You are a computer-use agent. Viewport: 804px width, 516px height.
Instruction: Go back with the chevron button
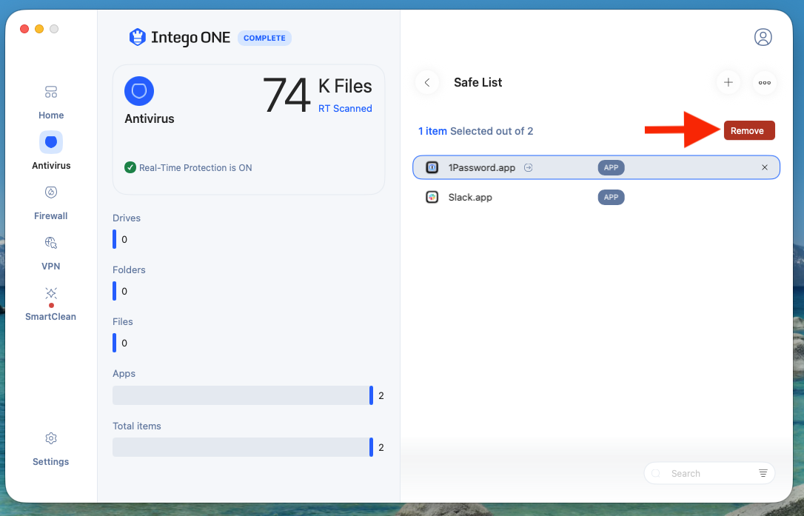pyautogui.click(x=427, y=82)
